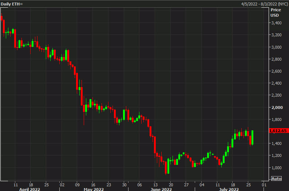Click the May 2022 month label
Image resolution: width=289 pixels, height=191 pixels.
94,188
